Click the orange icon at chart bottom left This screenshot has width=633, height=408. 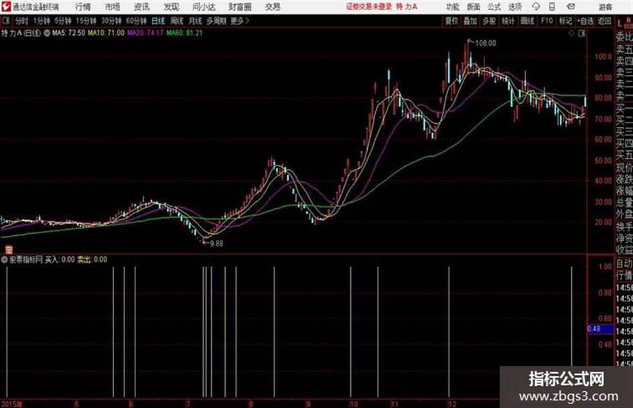(x=9, y=250)
